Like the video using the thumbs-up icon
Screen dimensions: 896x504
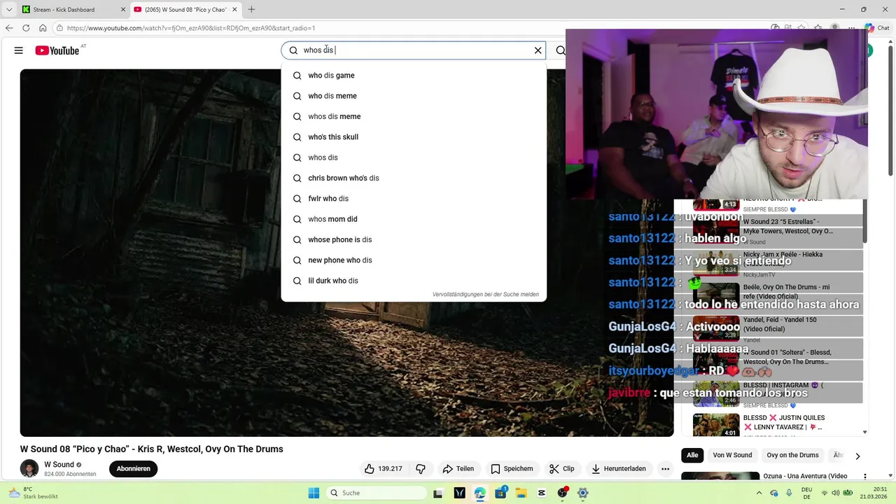tap(383, 469)
